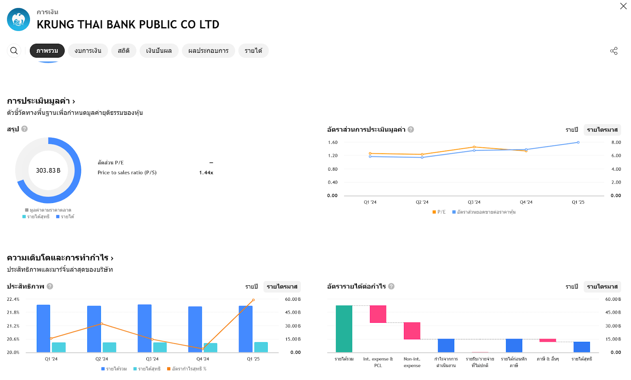Image resolution: width=631 pixels, height=380 pixels.
Task: Switch to the งบการเงิน tab
Action: point(88,51)
